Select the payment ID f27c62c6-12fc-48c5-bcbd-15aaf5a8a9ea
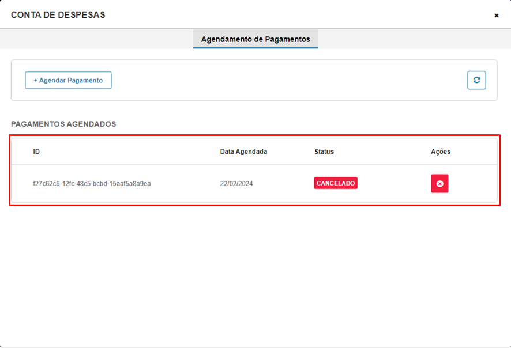511x348 pixels. [92, 184]
